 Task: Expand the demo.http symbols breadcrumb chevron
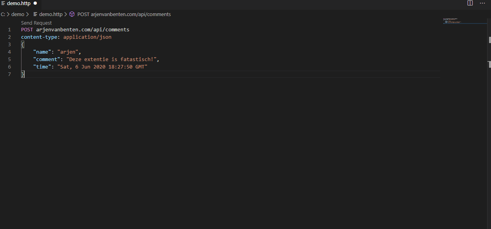65,14
